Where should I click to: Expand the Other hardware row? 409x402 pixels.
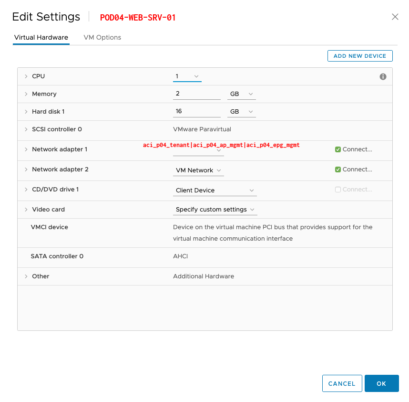pos(26,276)
